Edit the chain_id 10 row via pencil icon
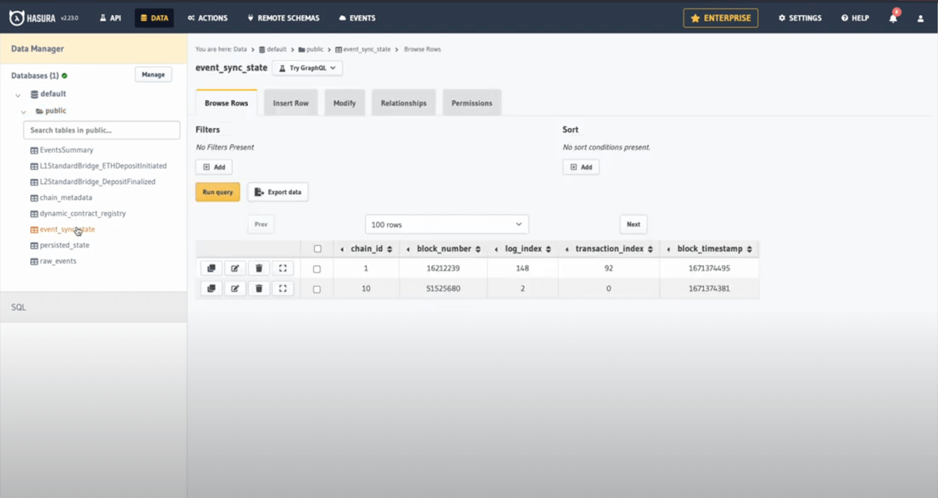 (235, 288)
